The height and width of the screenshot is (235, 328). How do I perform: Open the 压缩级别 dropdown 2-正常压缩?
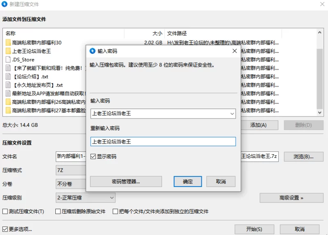pyautogui.click(x=86, y=198)
